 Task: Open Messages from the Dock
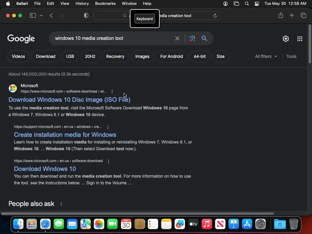pyautogui.click(x=59, y=224)
